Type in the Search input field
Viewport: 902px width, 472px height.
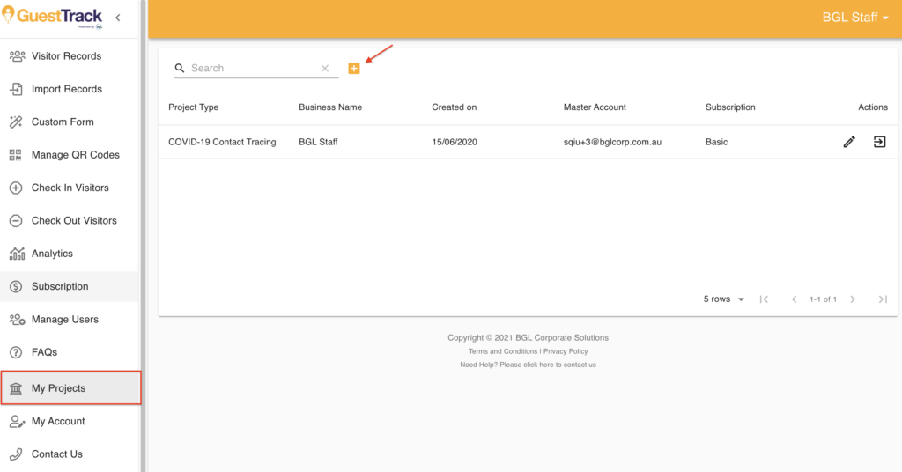coord(251,68)
